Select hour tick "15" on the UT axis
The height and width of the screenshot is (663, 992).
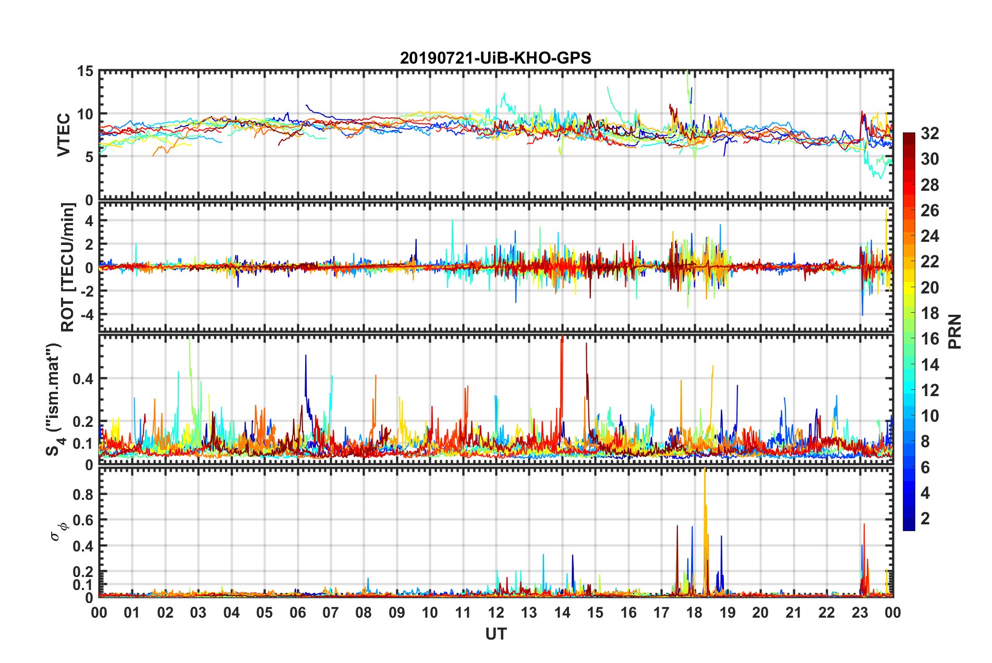[595, 612]
